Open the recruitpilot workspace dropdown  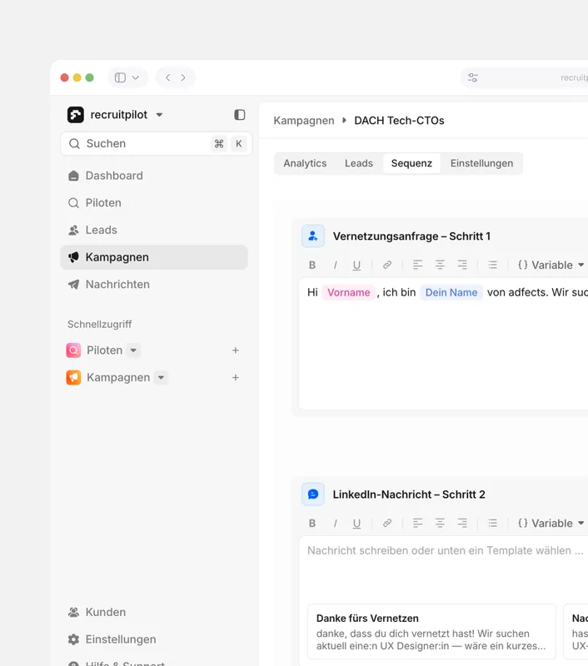point(159,115)
